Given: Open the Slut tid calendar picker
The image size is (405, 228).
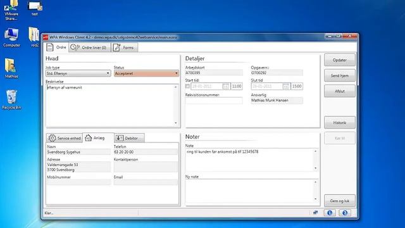Looking at the screenshot, I should click(x=286, y=86).
